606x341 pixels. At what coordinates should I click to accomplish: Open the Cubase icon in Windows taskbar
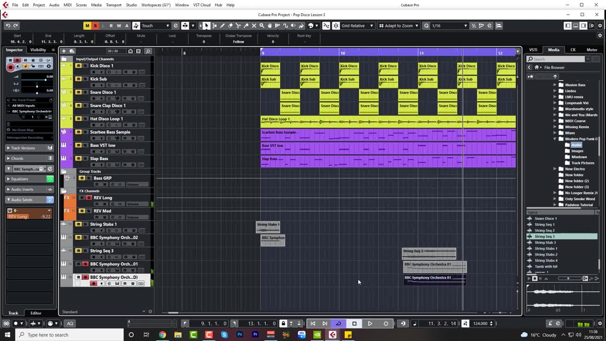(332, 335)
